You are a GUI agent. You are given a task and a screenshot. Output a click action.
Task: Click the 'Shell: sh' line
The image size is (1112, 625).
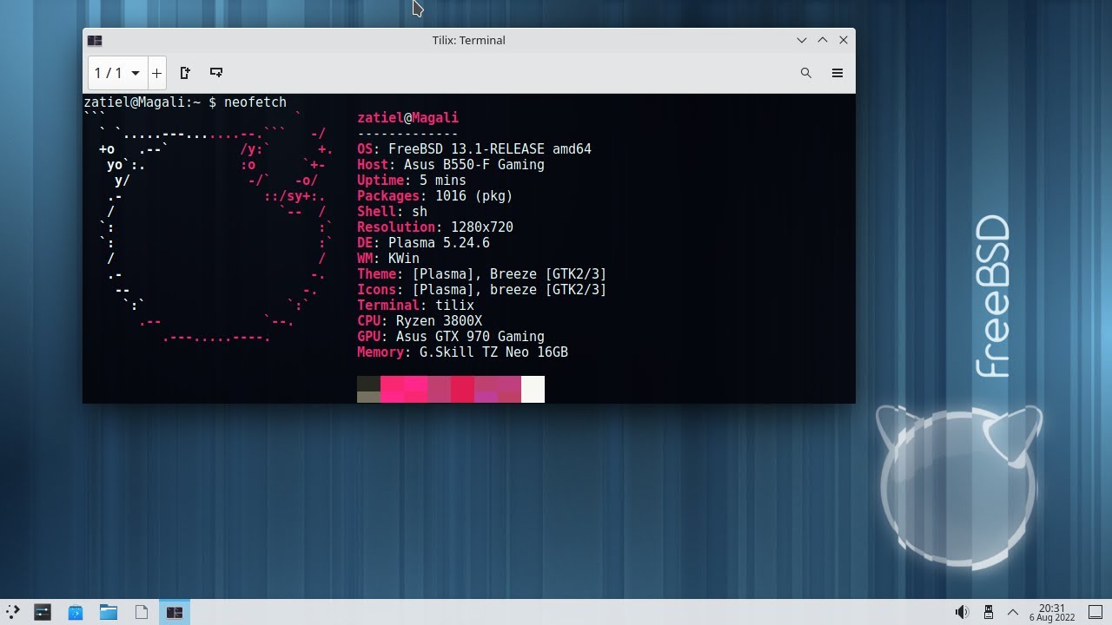(x=392, y=212)
